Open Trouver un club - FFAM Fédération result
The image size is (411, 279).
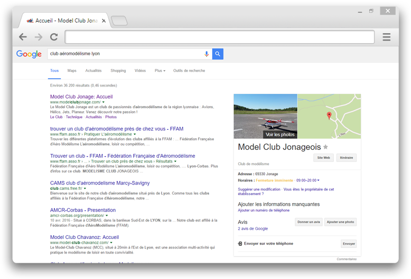point(123,156)
